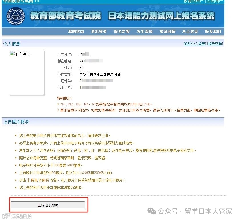Select 退出登录 to log out
Screen dimensions: 240x221
pos(99,31)
